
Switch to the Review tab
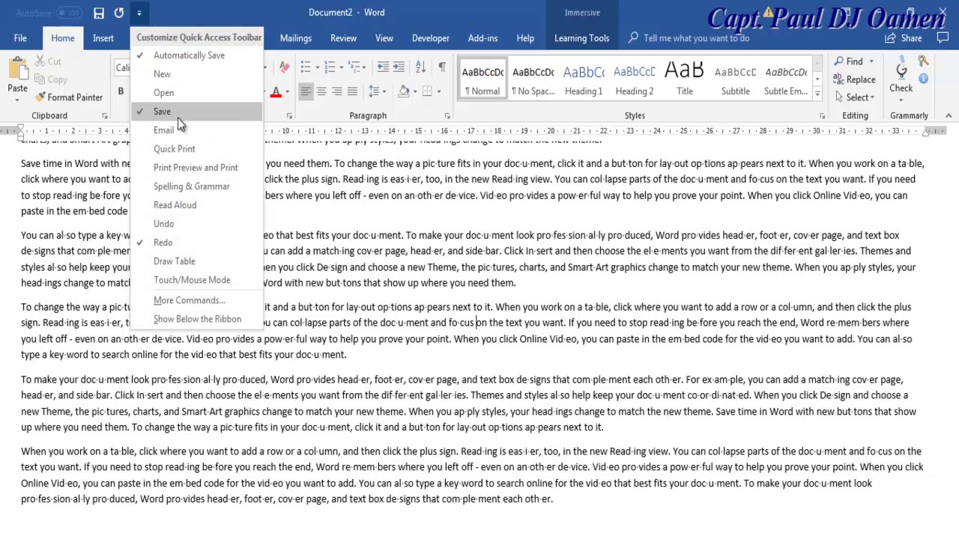[343, 38]
